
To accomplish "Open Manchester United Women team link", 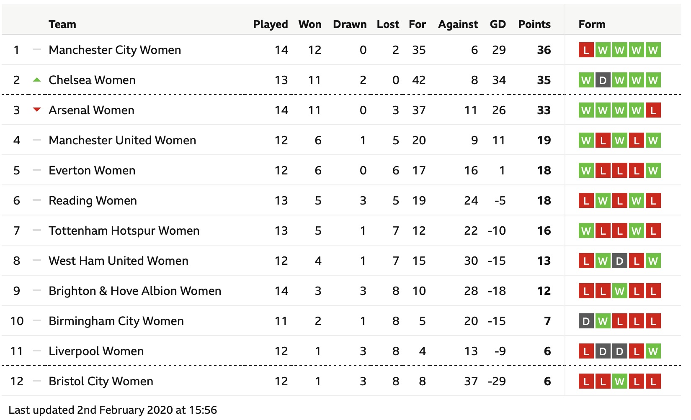I will tap(122, 140).
